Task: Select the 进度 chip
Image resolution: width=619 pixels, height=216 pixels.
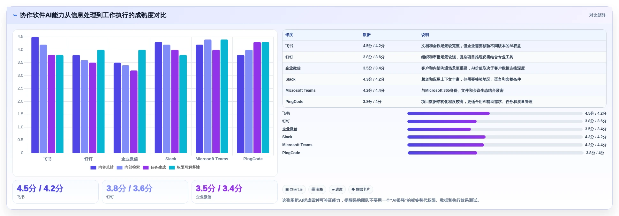Action: pos(337,189)
